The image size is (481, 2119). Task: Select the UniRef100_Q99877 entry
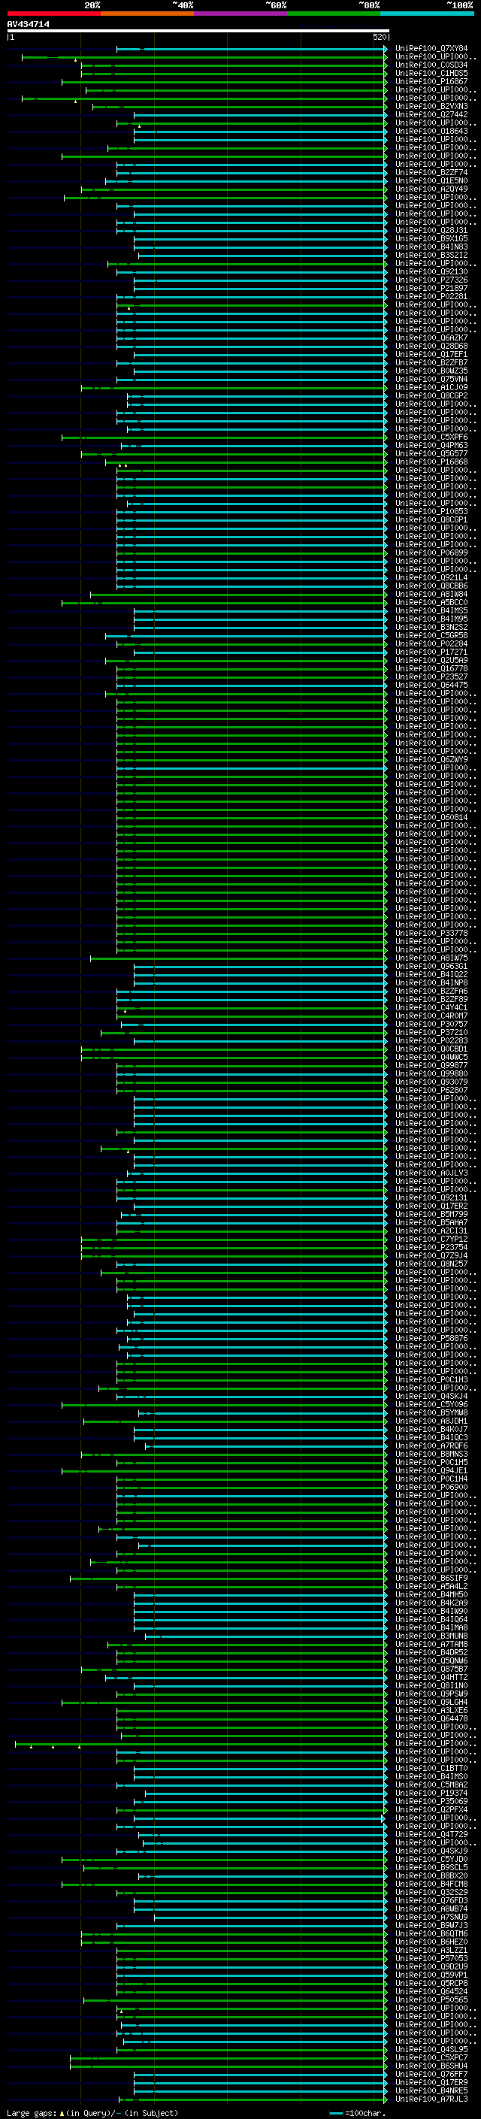click(431, 1065)
